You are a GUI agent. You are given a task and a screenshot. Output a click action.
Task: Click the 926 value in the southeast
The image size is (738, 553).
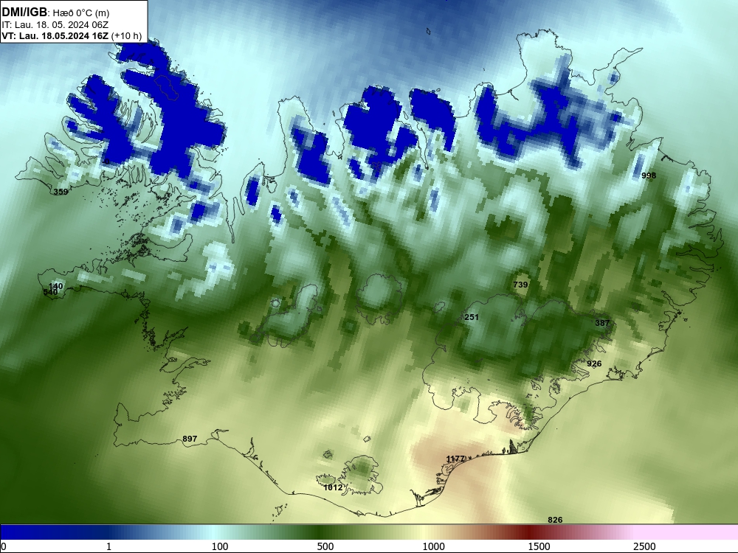[x=594, y=364]
